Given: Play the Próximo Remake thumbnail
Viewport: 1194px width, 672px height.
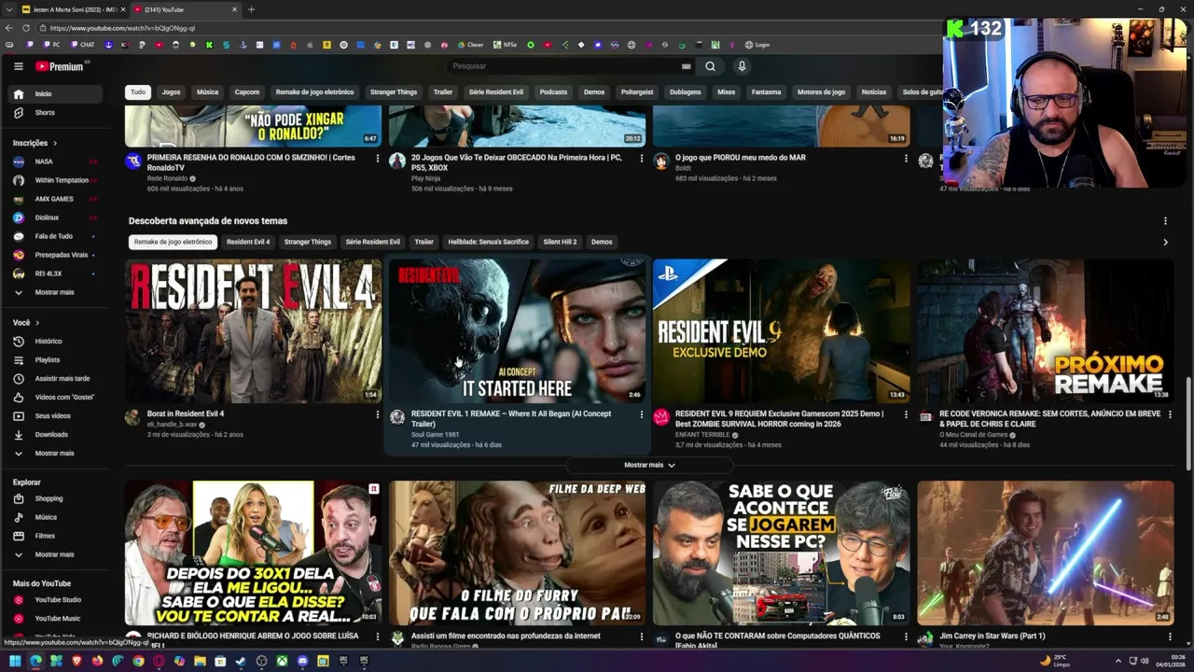Looking at the screenshot, I should [x=1045, y=330].
